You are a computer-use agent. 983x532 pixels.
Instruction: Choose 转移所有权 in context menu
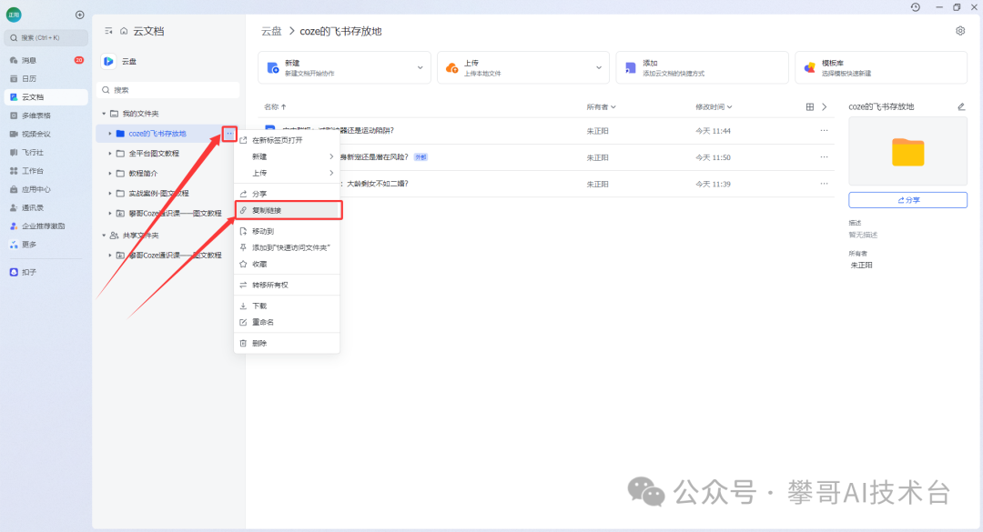(x=287, y=286)
